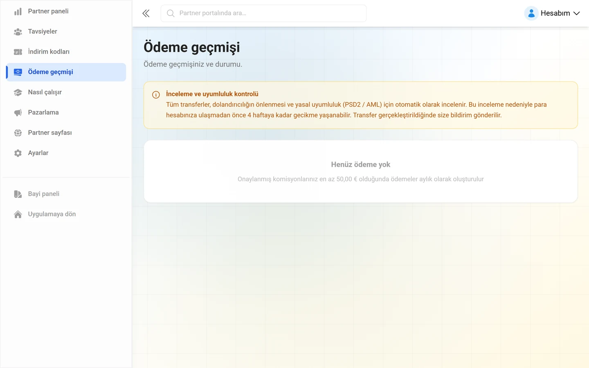Click the Bayi paneli icon
This screenshot has height=368, width=589.
(x=18, y=194)
